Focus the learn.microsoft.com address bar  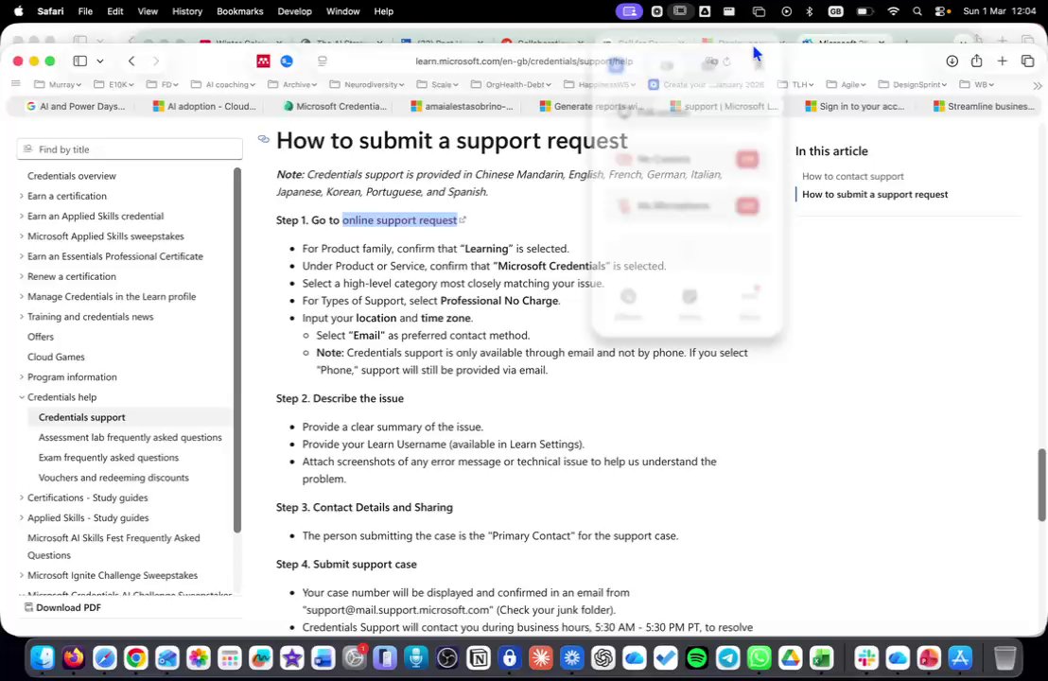point(523,61)
